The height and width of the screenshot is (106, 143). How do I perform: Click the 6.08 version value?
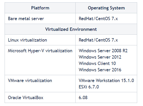point(83,98)
